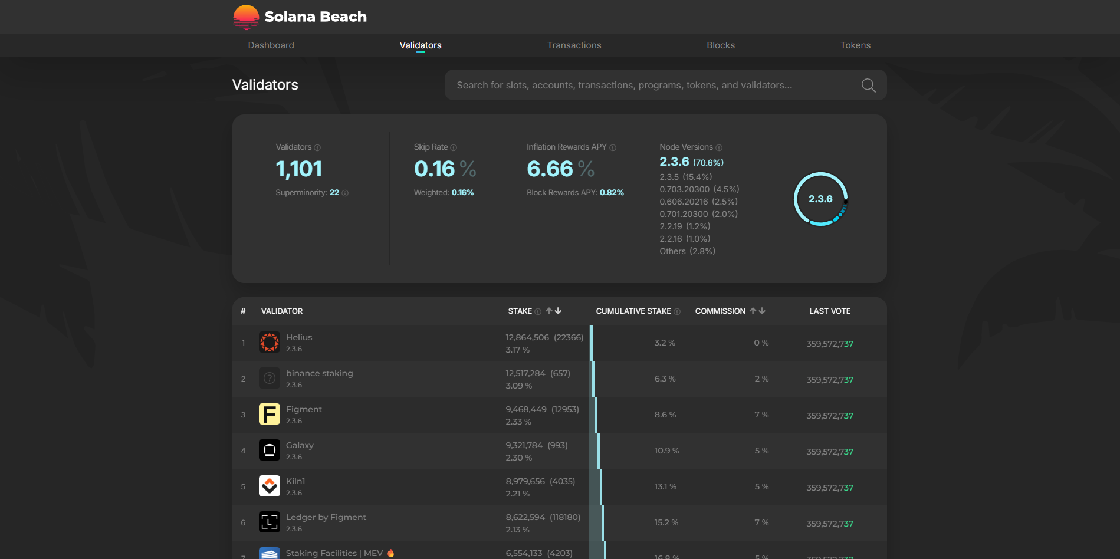Click the binance staking placeholder icon
Image resolution: width=1120 pixels, height=559 pixels.
click(270, 379)
